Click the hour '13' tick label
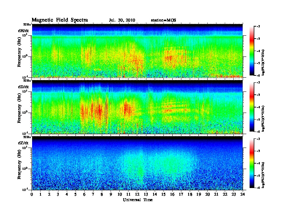The height and width of the screenshot is (223, 289). [x=146, y=194]
